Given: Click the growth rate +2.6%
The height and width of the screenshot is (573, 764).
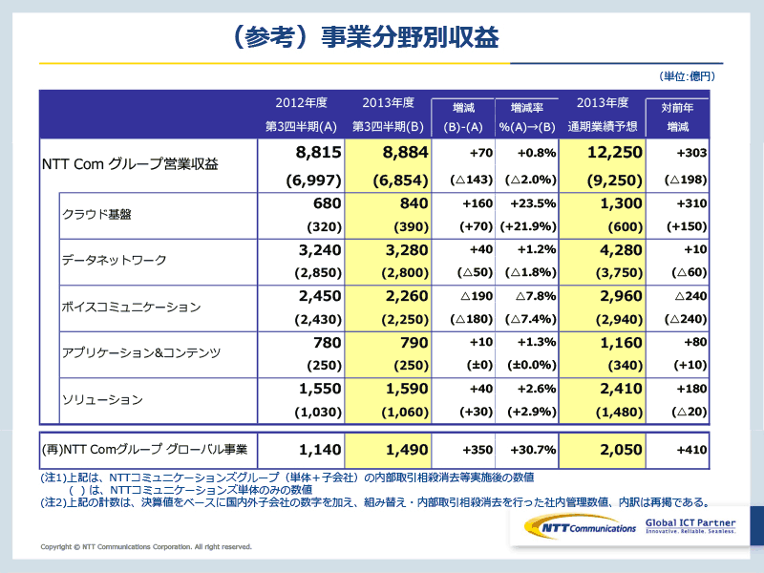Looking at the screenshot, I should pos(536,389).
